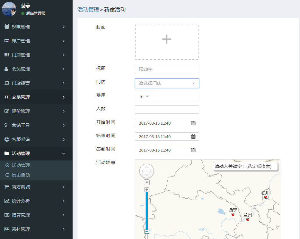Click the 开始时间 date field

(x=167, y=123)
